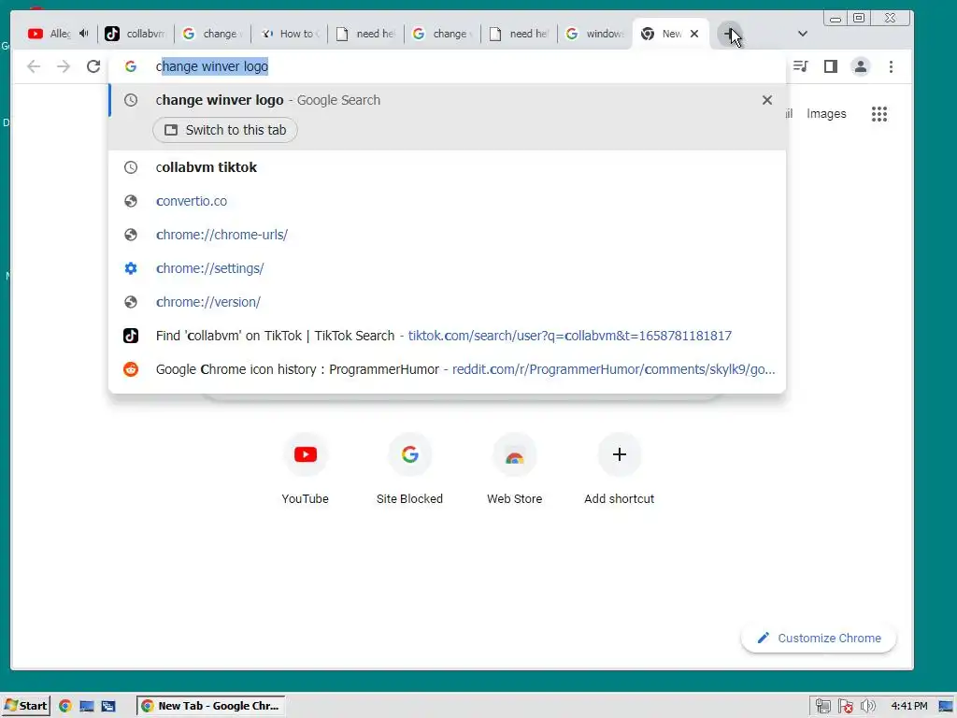Select the chrome://settings/ suggestion
The image size is (957, 718).
pyautogui.click(x=447, y=268)
